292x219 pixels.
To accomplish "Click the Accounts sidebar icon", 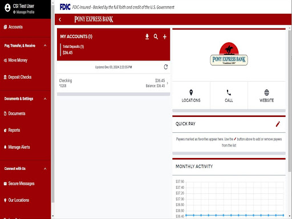I will pyautogui.click(x=6, y=27).
